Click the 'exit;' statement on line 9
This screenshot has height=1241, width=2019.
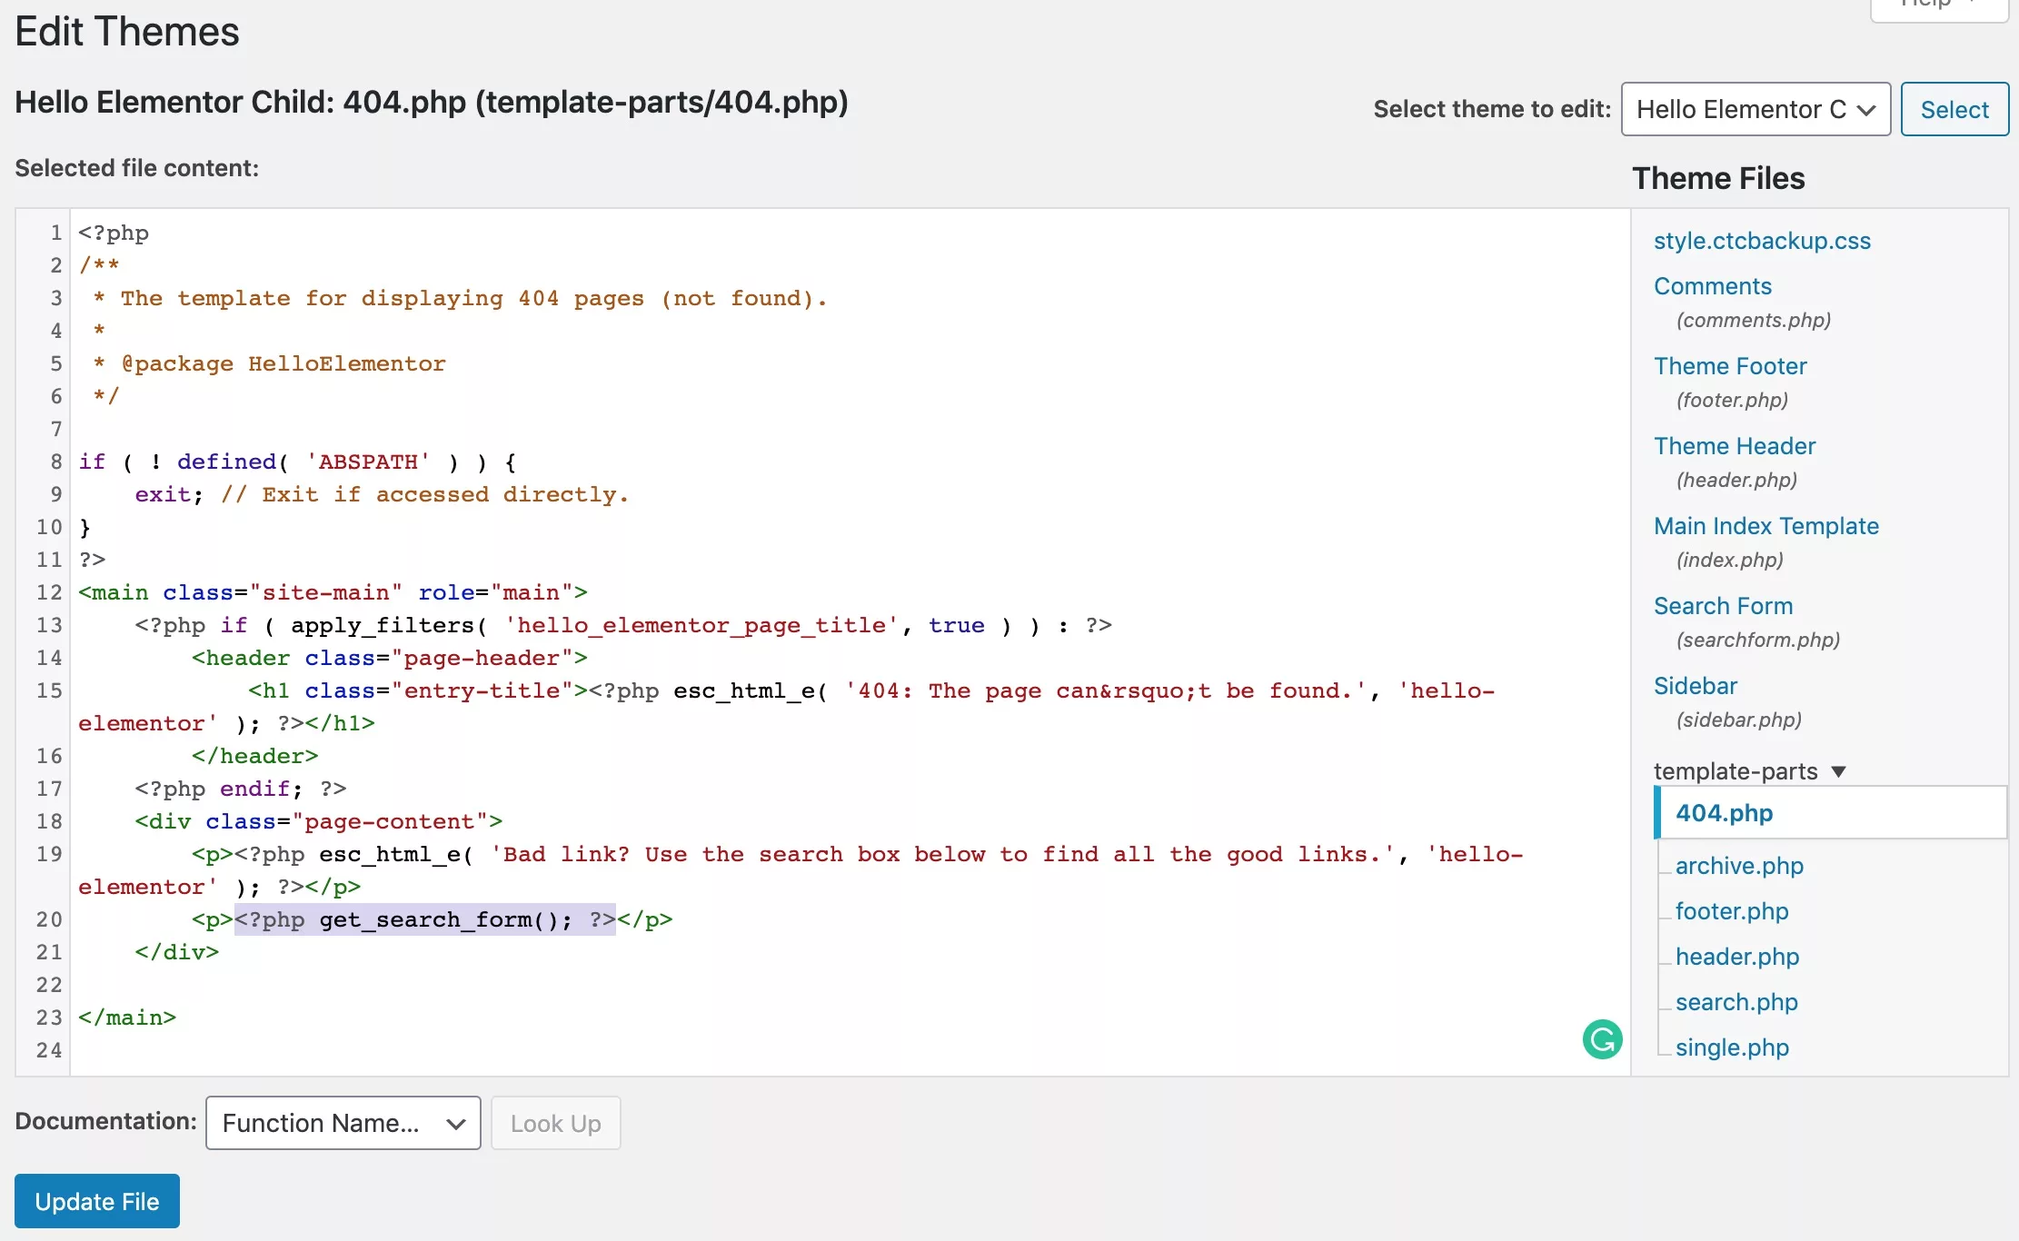(x=169, y=494)
